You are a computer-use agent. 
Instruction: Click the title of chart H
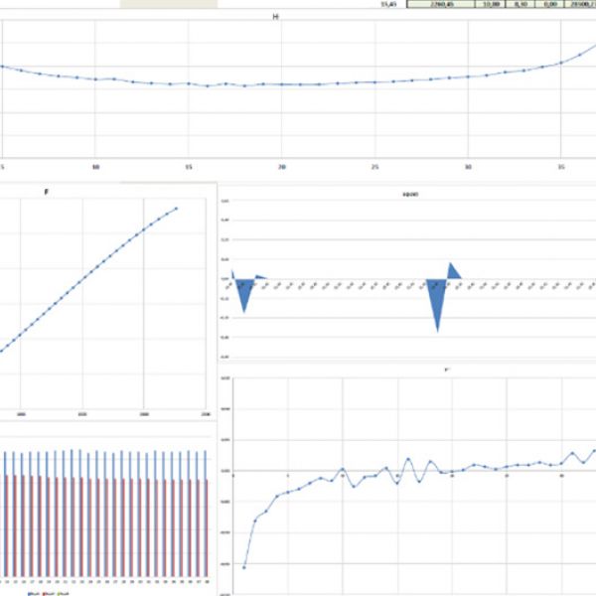(275, 17)
